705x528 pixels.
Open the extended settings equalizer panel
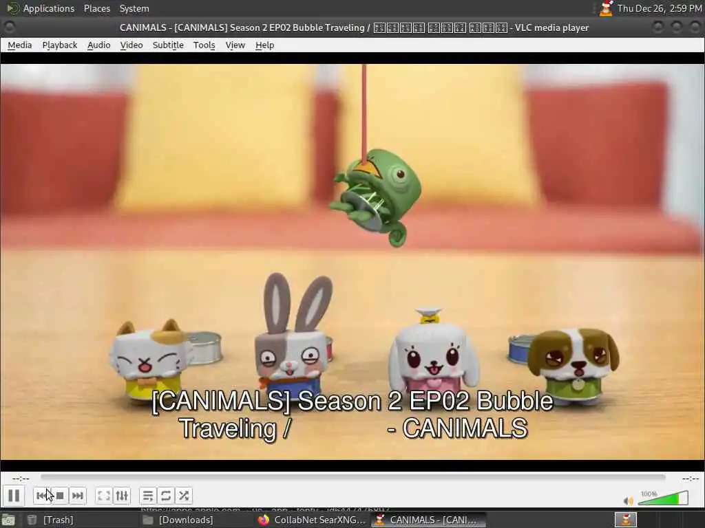(122, 496)
